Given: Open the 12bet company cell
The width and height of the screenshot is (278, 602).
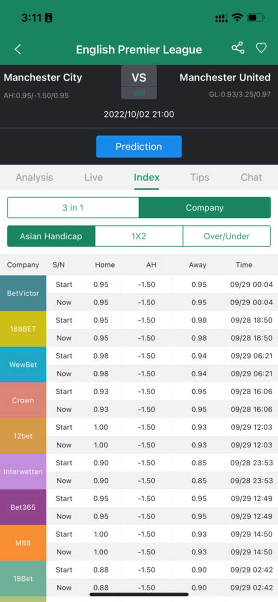Looking at the screenshot, I should (x=23, y=436).
